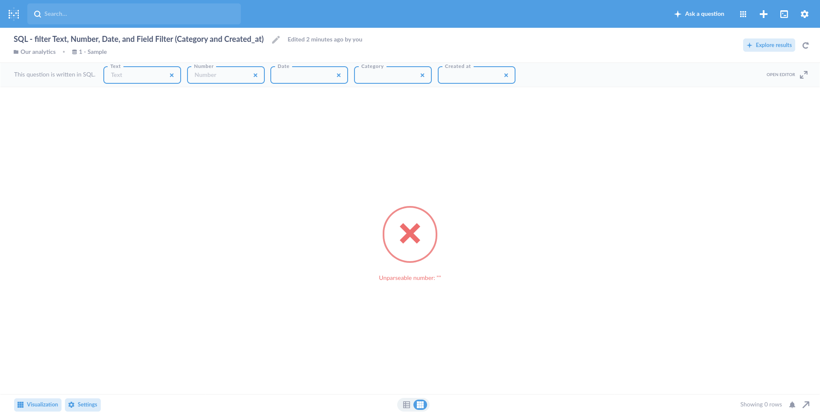820x415 pixels.
Task: Click the question title text
Action: click(x=139, y=39)
